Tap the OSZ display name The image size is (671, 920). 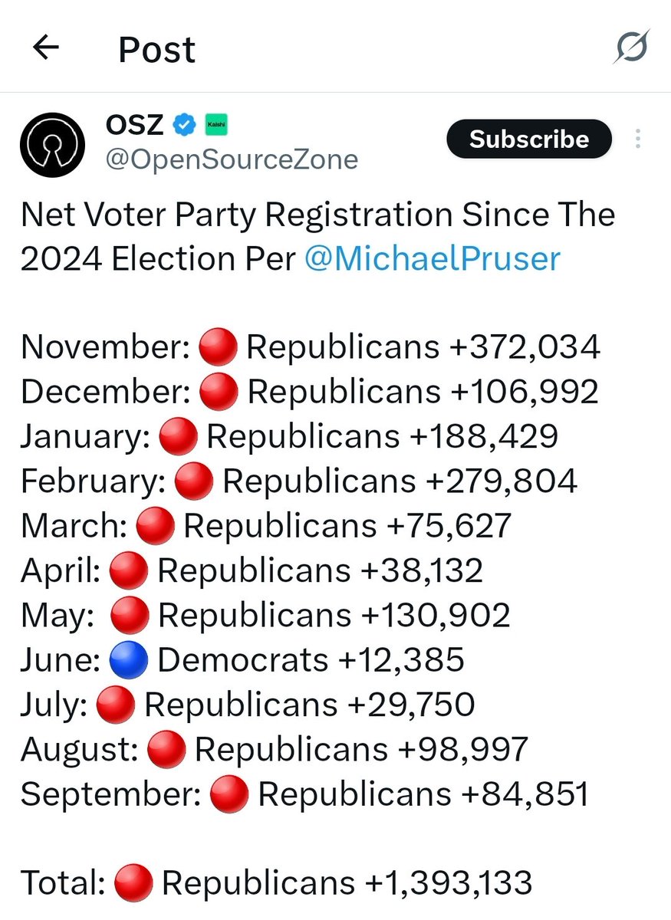coord(133,123)
